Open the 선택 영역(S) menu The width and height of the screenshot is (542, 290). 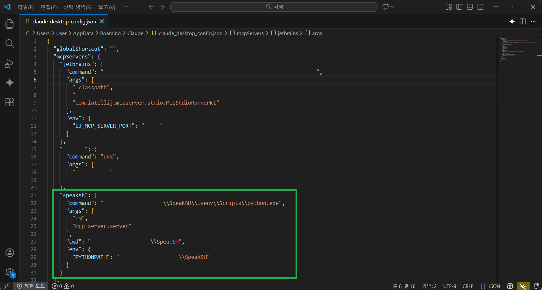[x=77, y=7]
